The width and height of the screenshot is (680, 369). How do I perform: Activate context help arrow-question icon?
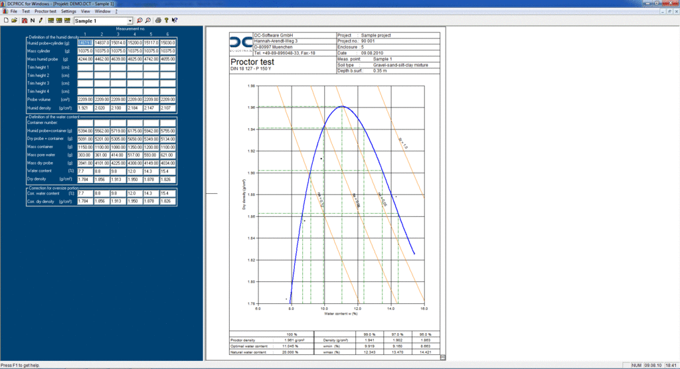click(175, 21)
